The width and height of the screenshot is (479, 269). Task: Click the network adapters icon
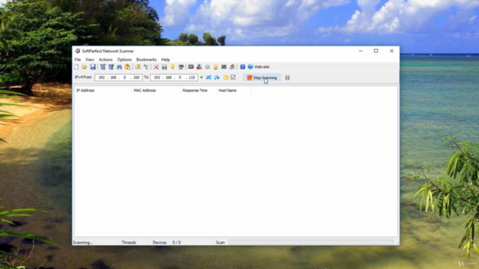pyautogui.click(x=165, y=67)
